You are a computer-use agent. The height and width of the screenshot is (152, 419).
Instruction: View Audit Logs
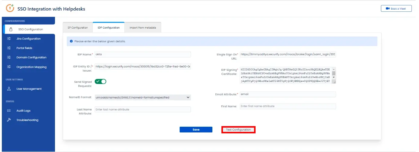coord(28,110)
